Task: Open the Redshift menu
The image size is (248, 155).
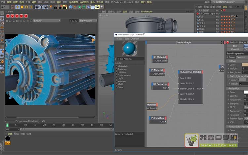Action: pos(129,2)
